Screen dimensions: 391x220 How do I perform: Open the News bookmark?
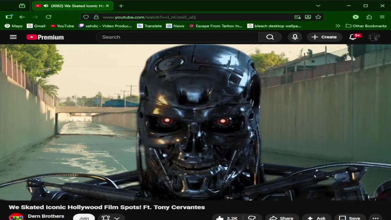point(175,26)
